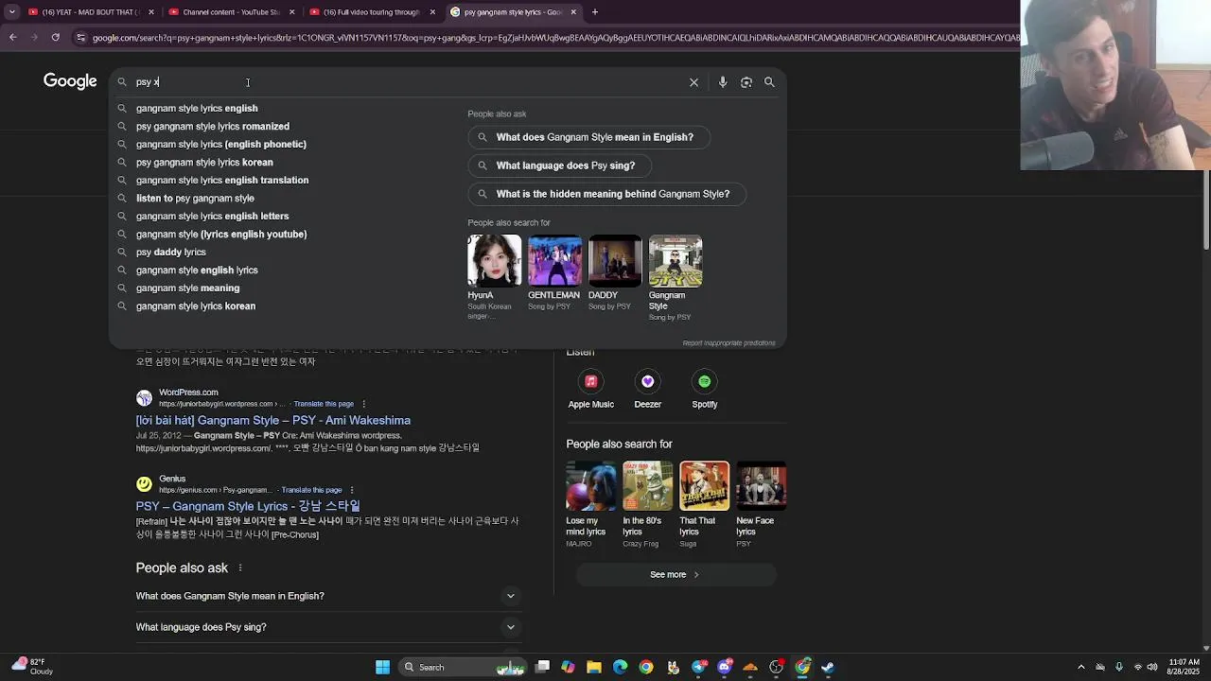The image size is (1211, 681).
Task: Open more options for the WordPress result
Action: point(363,404)
